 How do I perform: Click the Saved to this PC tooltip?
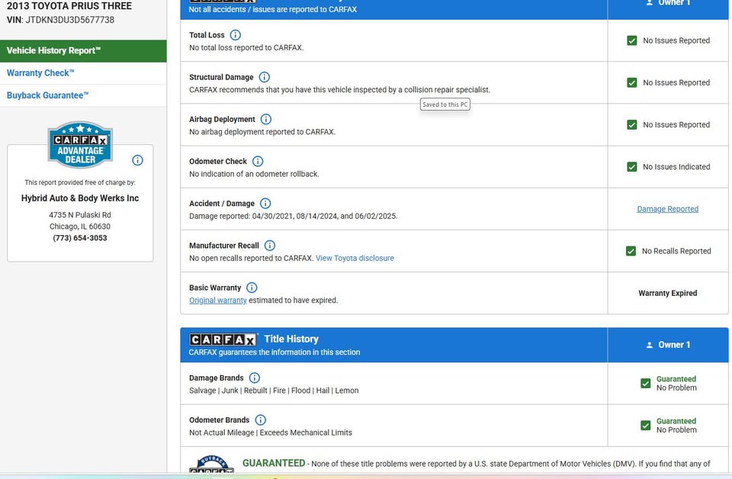pyautogui.click(x=445, y=104)
